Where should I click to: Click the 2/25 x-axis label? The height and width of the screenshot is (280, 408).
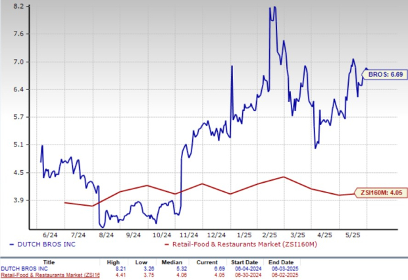[270, 235]
